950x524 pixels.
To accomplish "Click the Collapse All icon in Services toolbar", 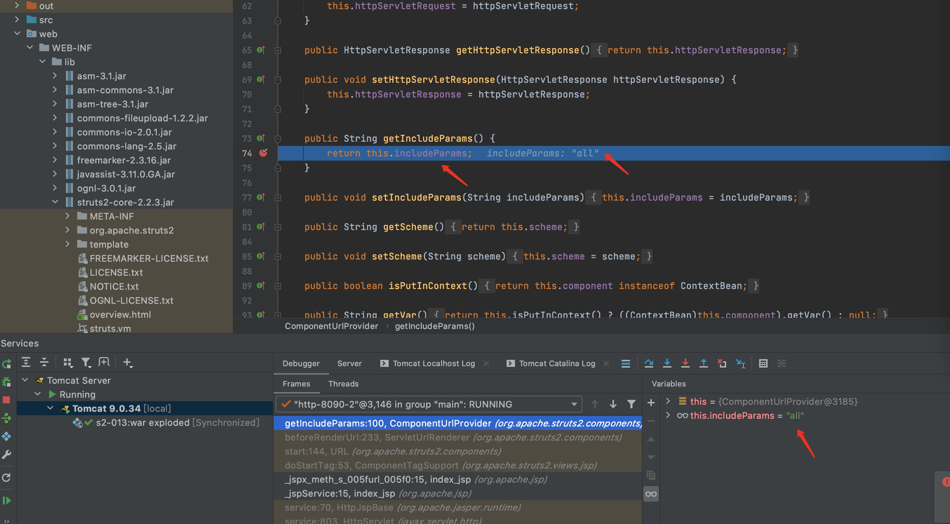I will pos(44,362).
